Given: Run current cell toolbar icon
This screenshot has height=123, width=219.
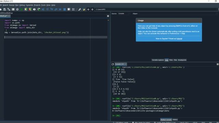Looking at the screenshot, I should tap(26, 9).
